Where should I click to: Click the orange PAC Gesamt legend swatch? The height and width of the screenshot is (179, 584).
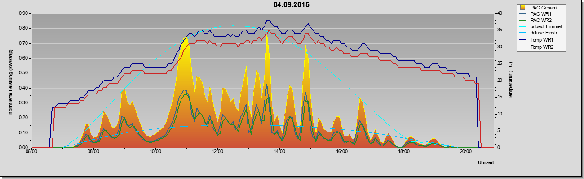(523, 8)
